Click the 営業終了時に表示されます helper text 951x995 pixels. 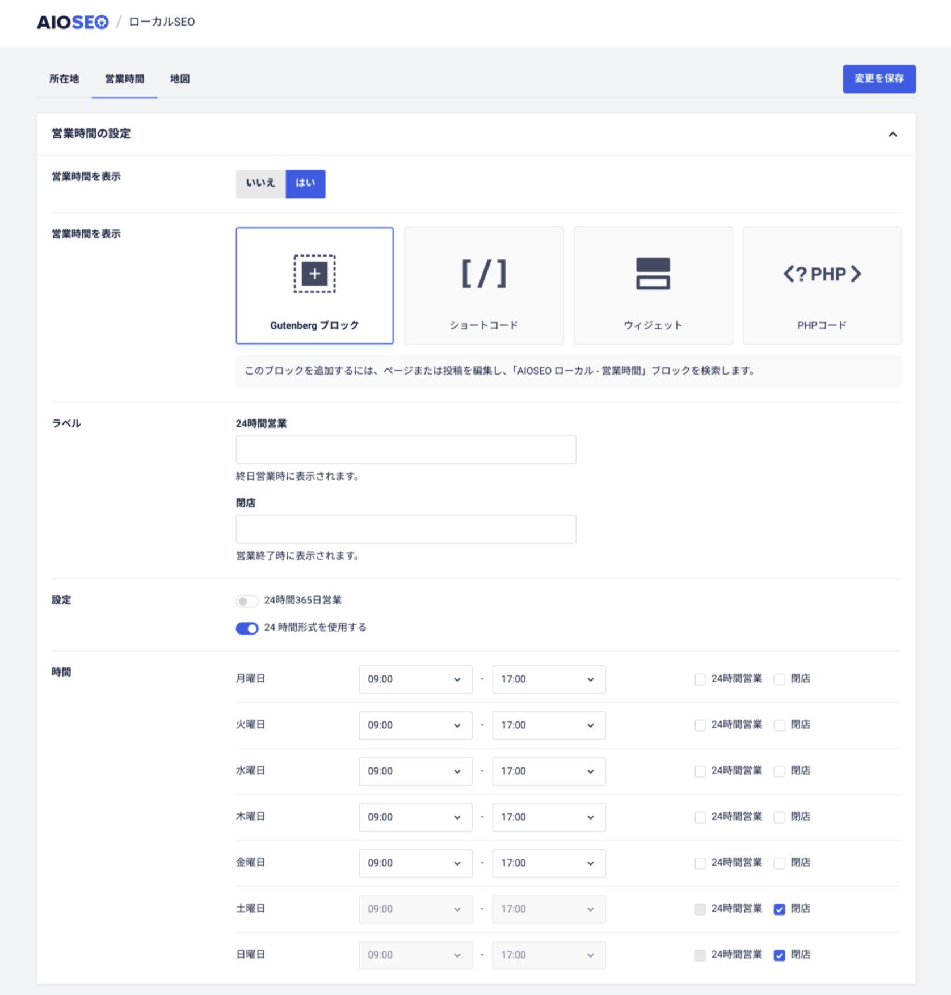click(298, 556)
